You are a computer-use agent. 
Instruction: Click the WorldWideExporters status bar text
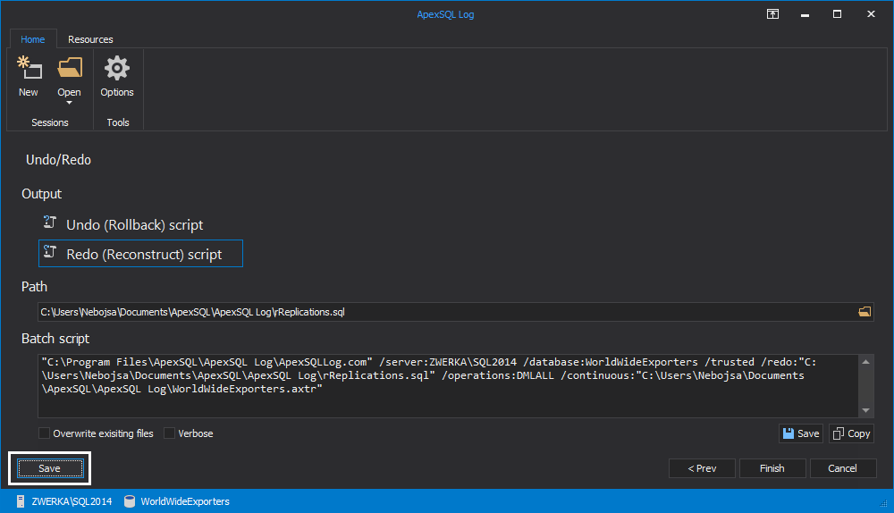(x=185, y=501)
